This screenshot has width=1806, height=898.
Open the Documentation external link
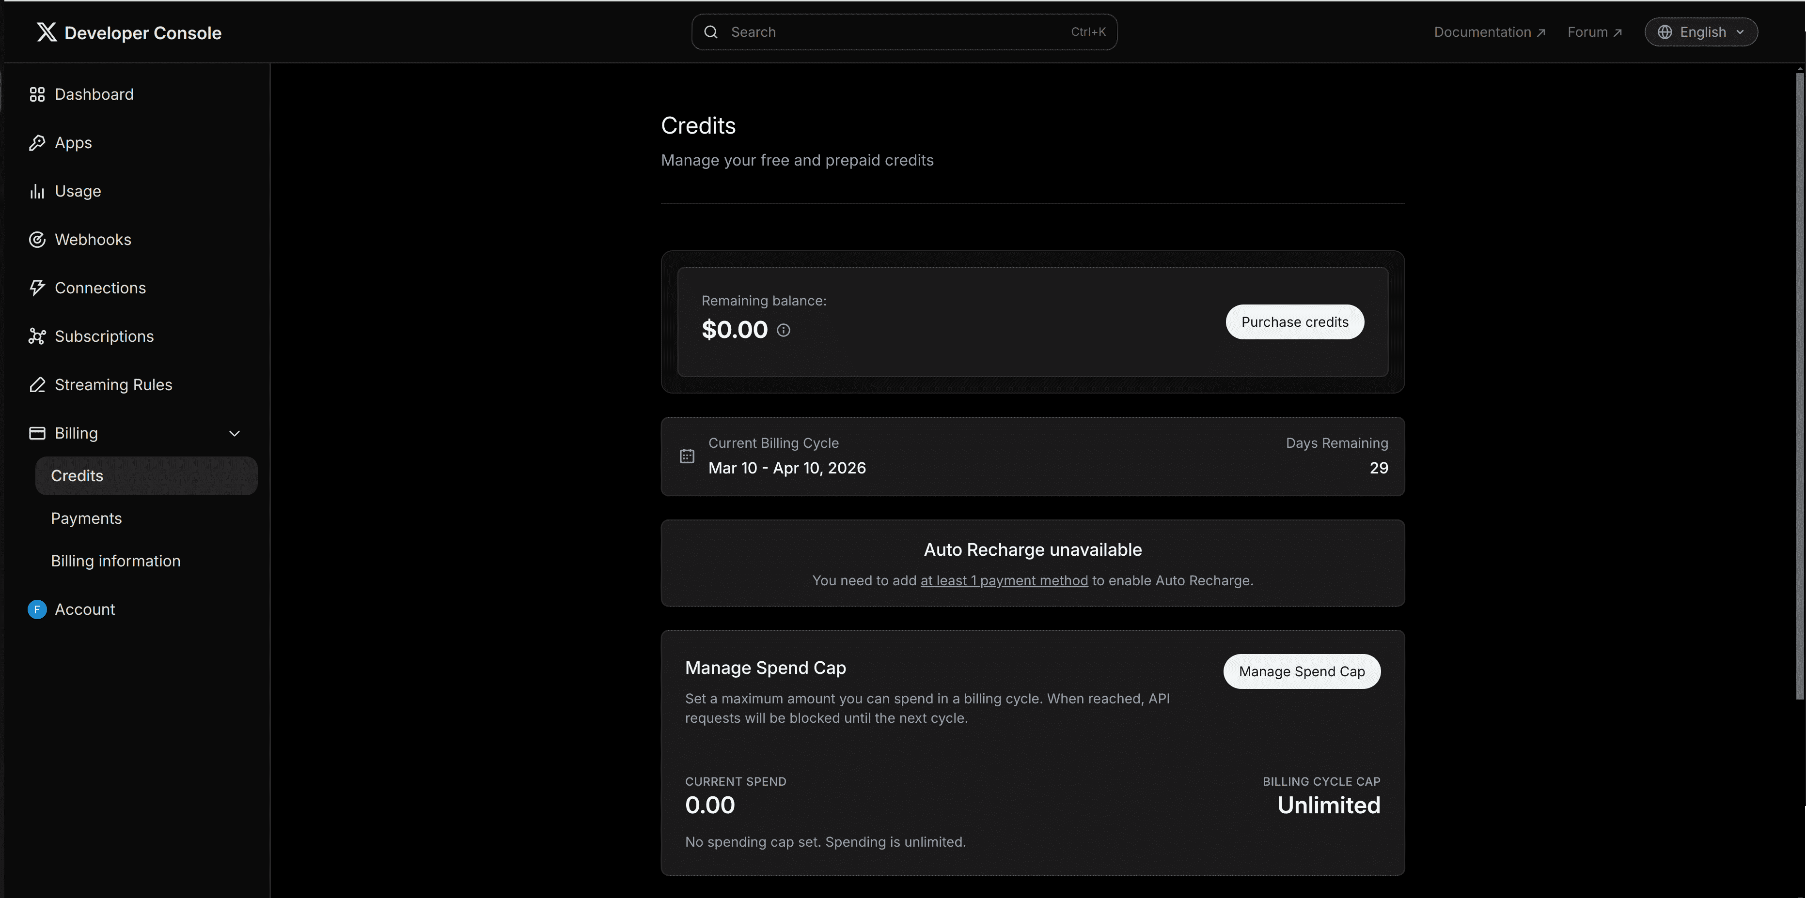(x=1489, y=32)
